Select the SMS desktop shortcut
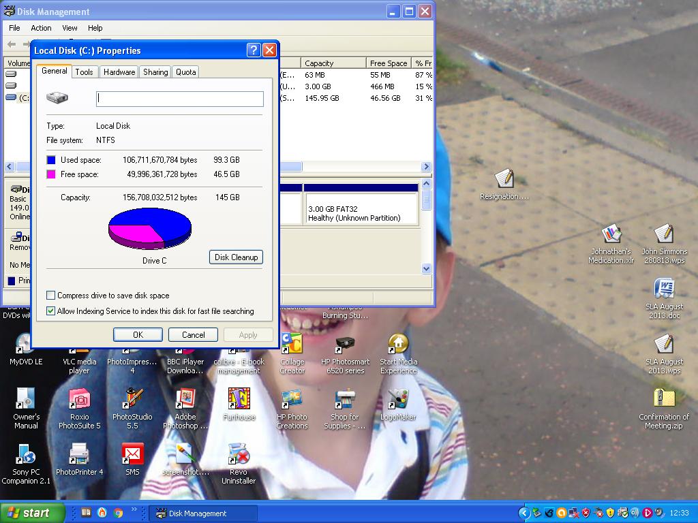 tap(132, 454)
